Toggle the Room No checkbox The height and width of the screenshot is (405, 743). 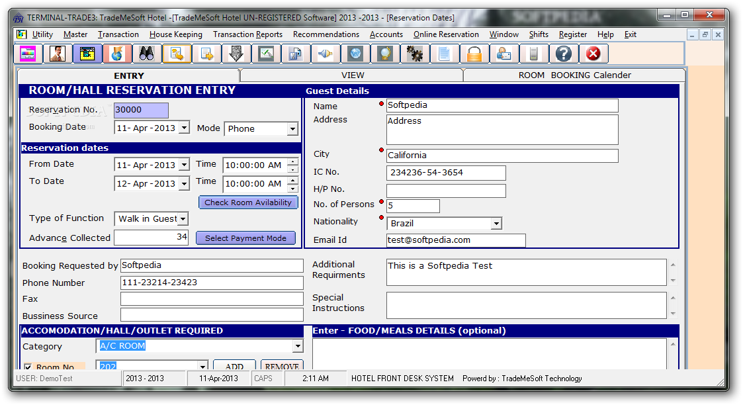28,367
